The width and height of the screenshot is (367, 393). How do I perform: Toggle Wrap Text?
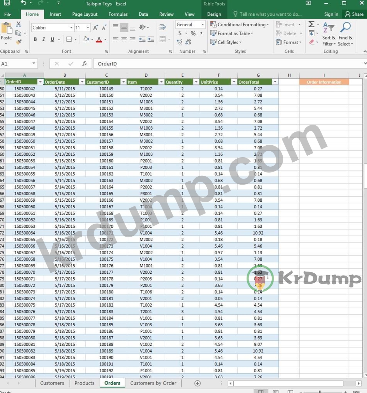click(162, 28)
